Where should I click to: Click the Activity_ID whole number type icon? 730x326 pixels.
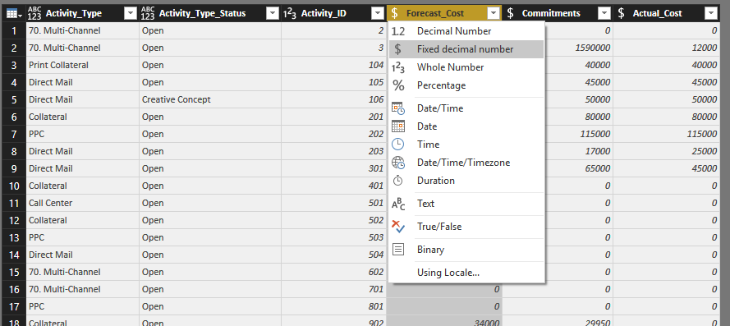(x=290, y=13)
